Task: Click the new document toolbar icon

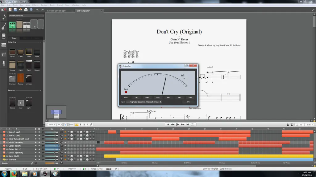Action: click(10, 10)
